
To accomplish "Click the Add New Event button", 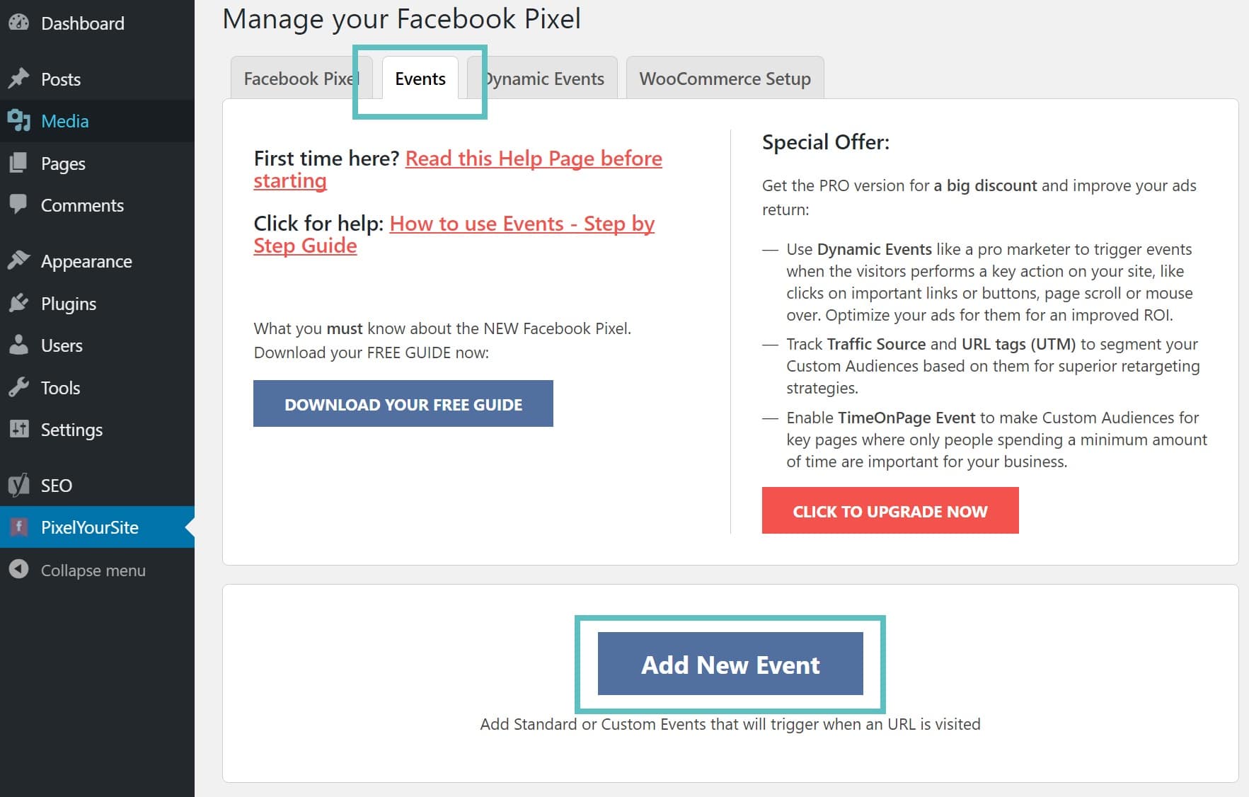I will point(730,664).
